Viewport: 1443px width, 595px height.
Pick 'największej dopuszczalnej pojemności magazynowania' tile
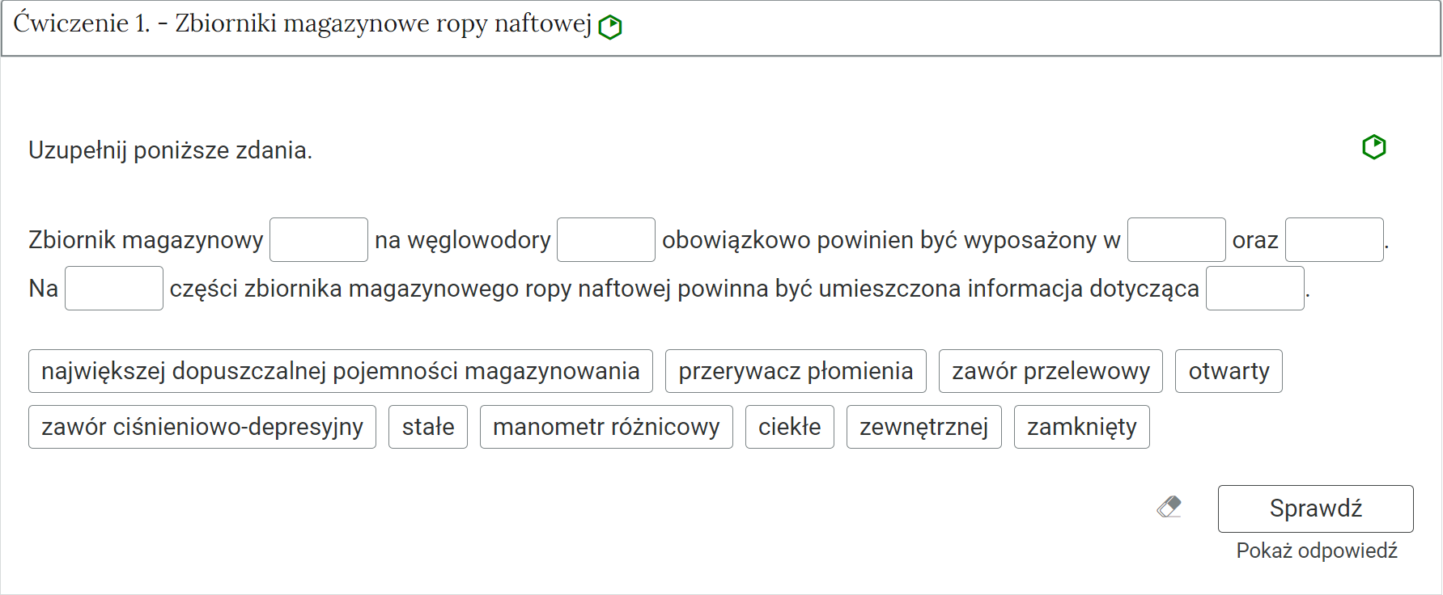340,370
